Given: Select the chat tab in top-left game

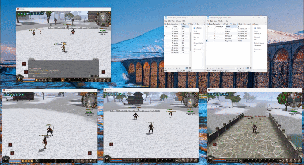Looking at the screenshot, I should (31, 59).
